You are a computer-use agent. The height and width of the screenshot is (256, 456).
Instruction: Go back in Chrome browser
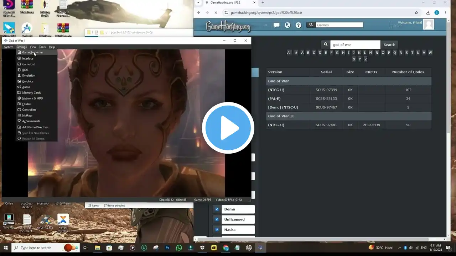(x=199, y=12)
